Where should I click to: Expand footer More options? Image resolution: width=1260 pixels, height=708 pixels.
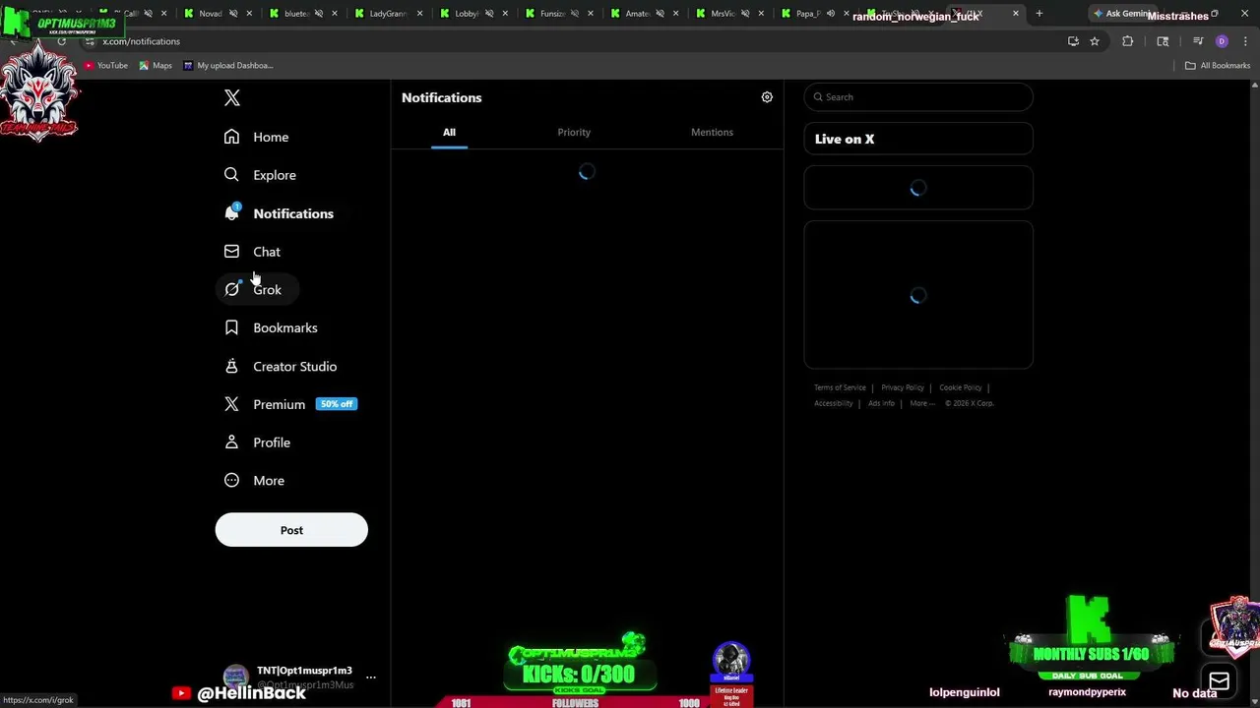click(x=922, y=403)
